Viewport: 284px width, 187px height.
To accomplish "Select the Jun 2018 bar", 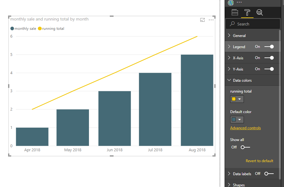I will (x=114, y=118).
